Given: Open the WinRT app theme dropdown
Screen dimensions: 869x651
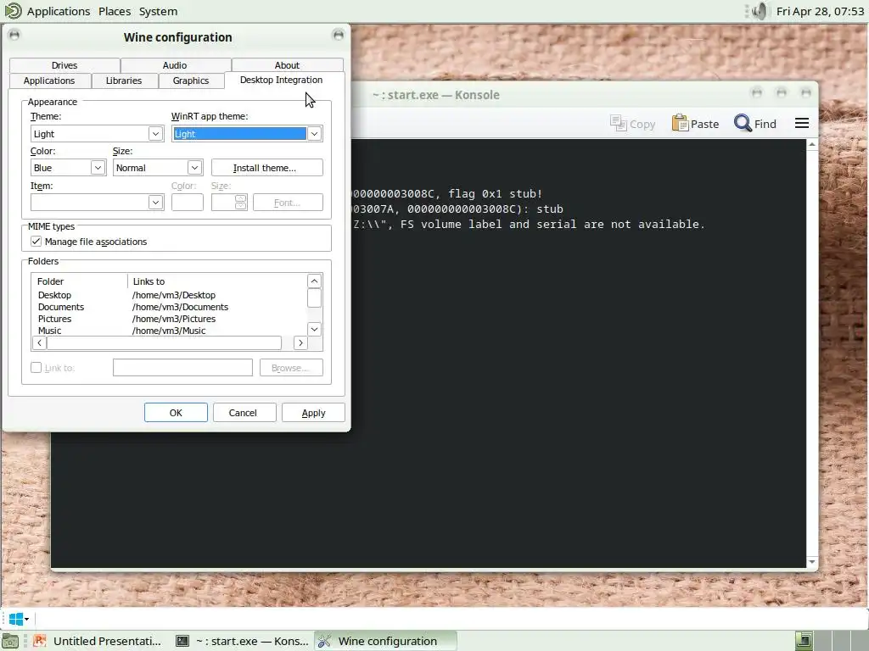Looking at the screenshot, I should point(247,134).
